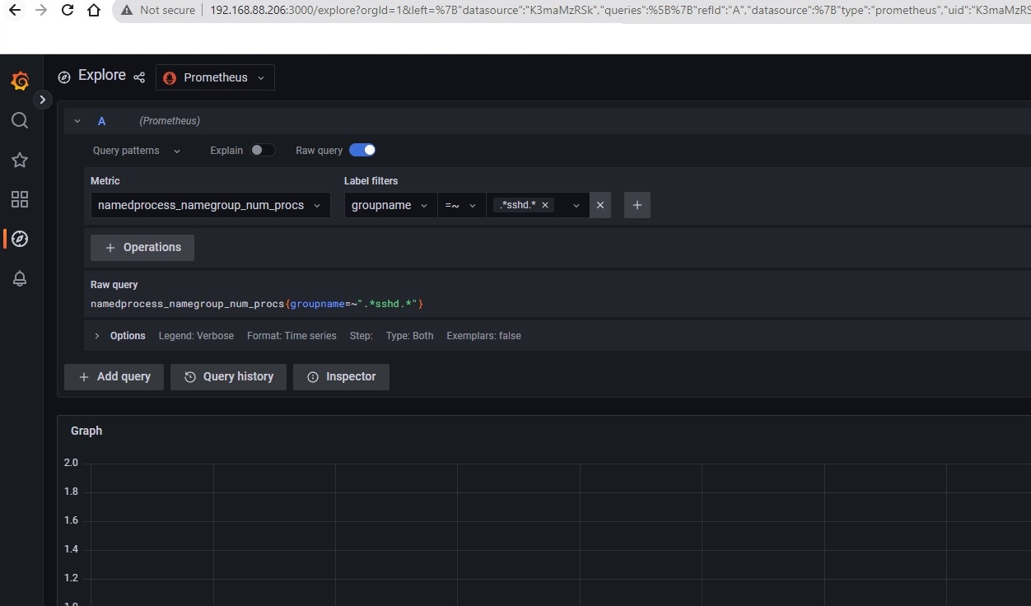Screen dimensions: 1031x606
Task: Expand the Options section
Action: [x=119, y=335]
